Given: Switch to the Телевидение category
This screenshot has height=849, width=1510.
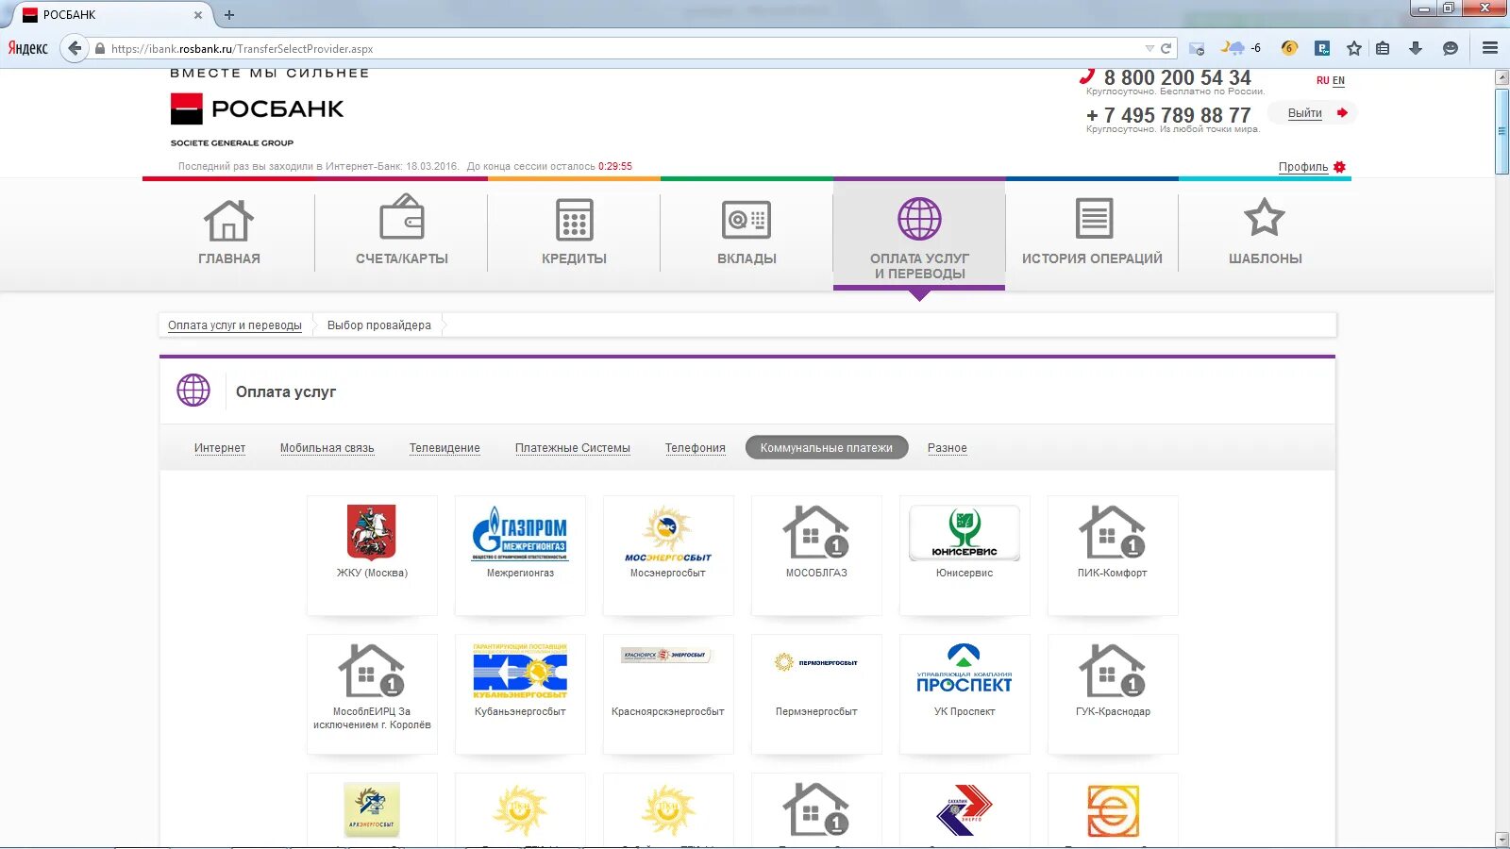Looking at the screenshot, I should point(445,448).
